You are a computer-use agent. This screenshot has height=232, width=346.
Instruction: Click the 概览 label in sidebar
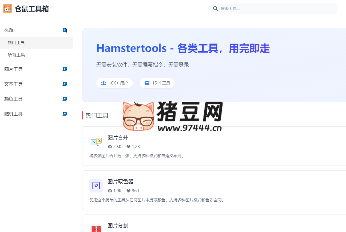tap(9, 30)
